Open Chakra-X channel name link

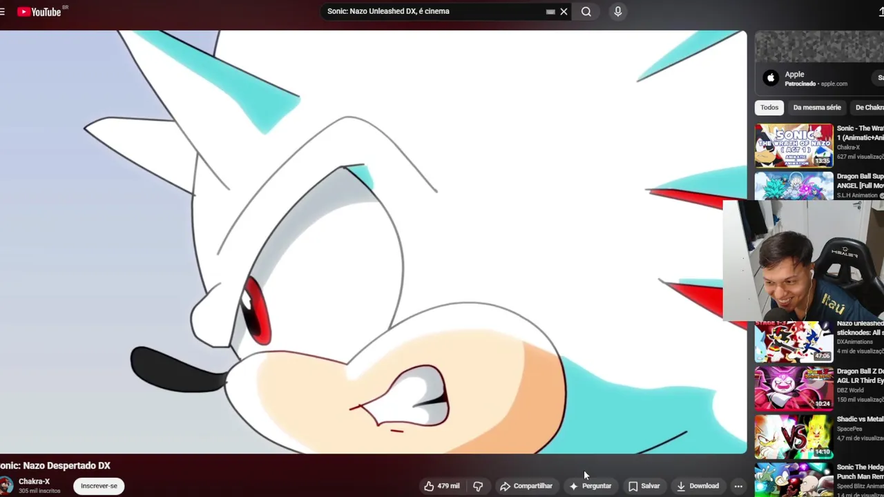coord(35,482)
